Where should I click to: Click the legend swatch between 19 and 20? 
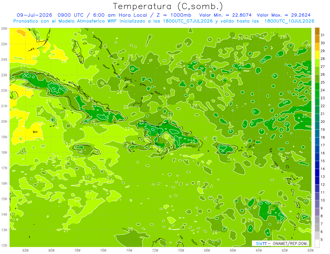pyautogui.click(x=317, y=125)
